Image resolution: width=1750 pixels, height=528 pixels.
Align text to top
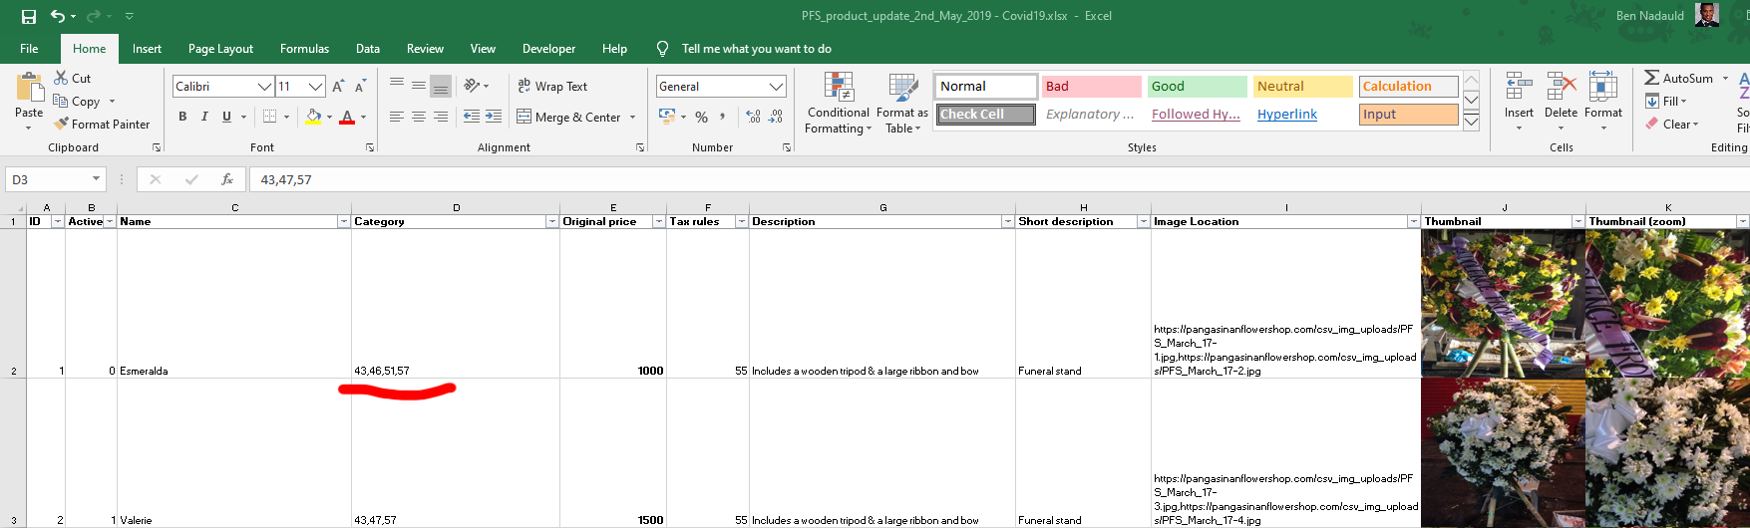coord(397,86)
